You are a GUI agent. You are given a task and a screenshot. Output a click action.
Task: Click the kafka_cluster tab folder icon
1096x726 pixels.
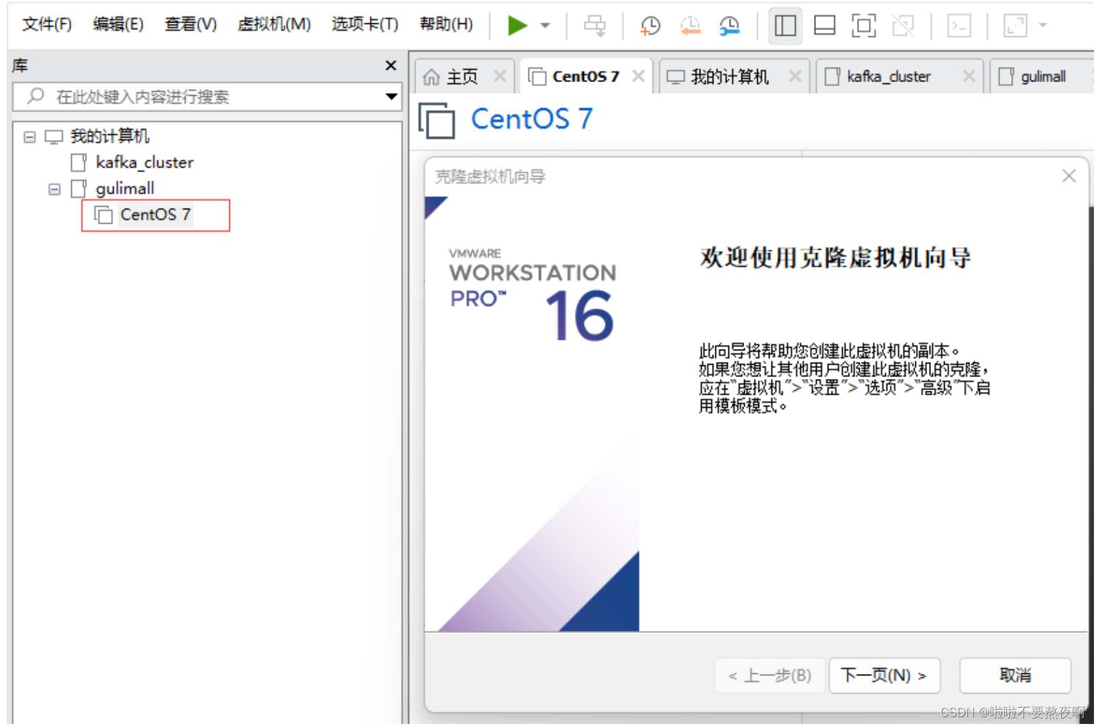832,77
